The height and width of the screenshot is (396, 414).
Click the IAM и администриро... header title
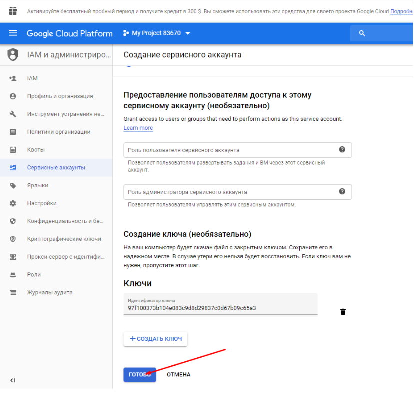click(69, 55)
